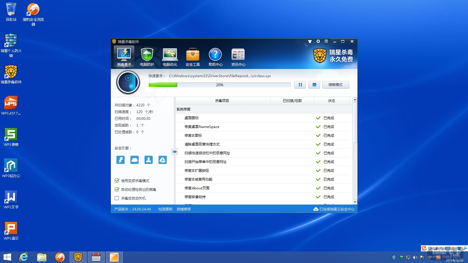Viewport: 468px width, 263px height.
Task: Click the scroll-down arrow of the scan list
Action: tap(355, 202)
